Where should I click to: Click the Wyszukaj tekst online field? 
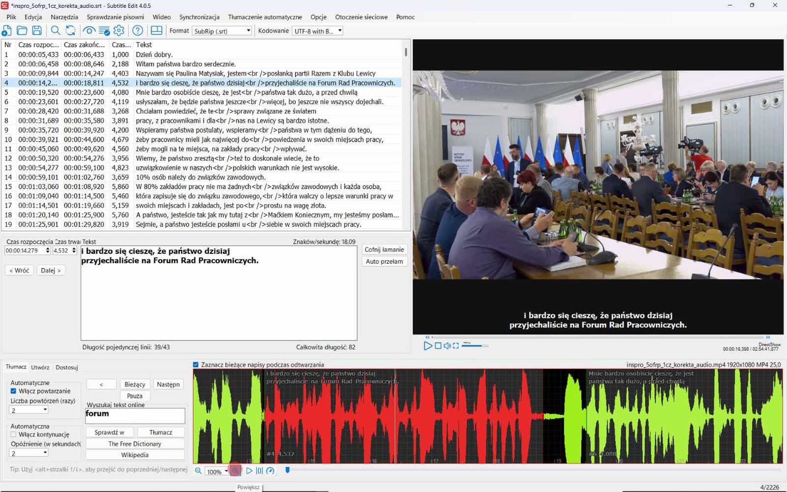pos(135,416)
